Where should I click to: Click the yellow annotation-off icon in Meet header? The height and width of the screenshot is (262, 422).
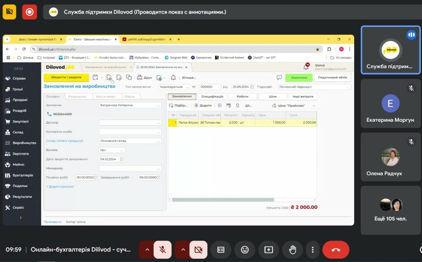pos(9,12)
